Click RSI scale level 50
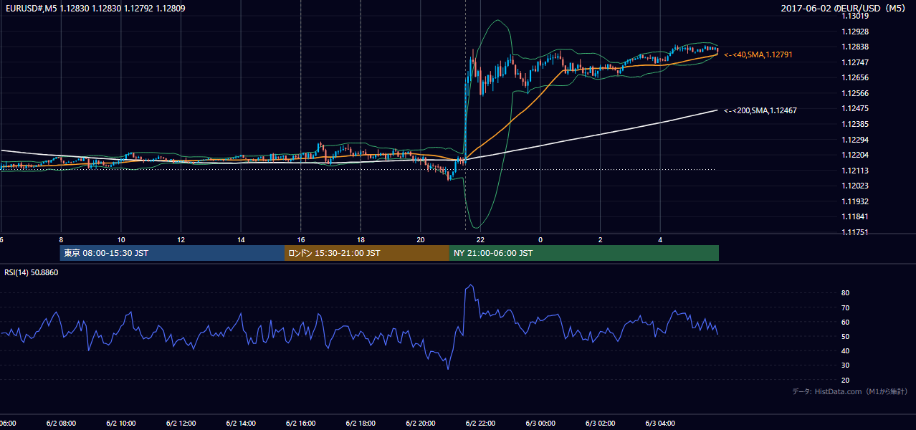916x430 pixels. pos(845,336)
